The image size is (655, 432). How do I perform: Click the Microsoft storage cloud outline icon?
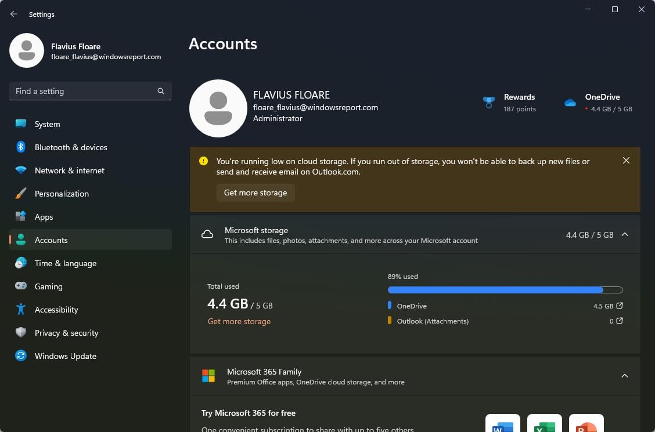(x=207, y=235)
